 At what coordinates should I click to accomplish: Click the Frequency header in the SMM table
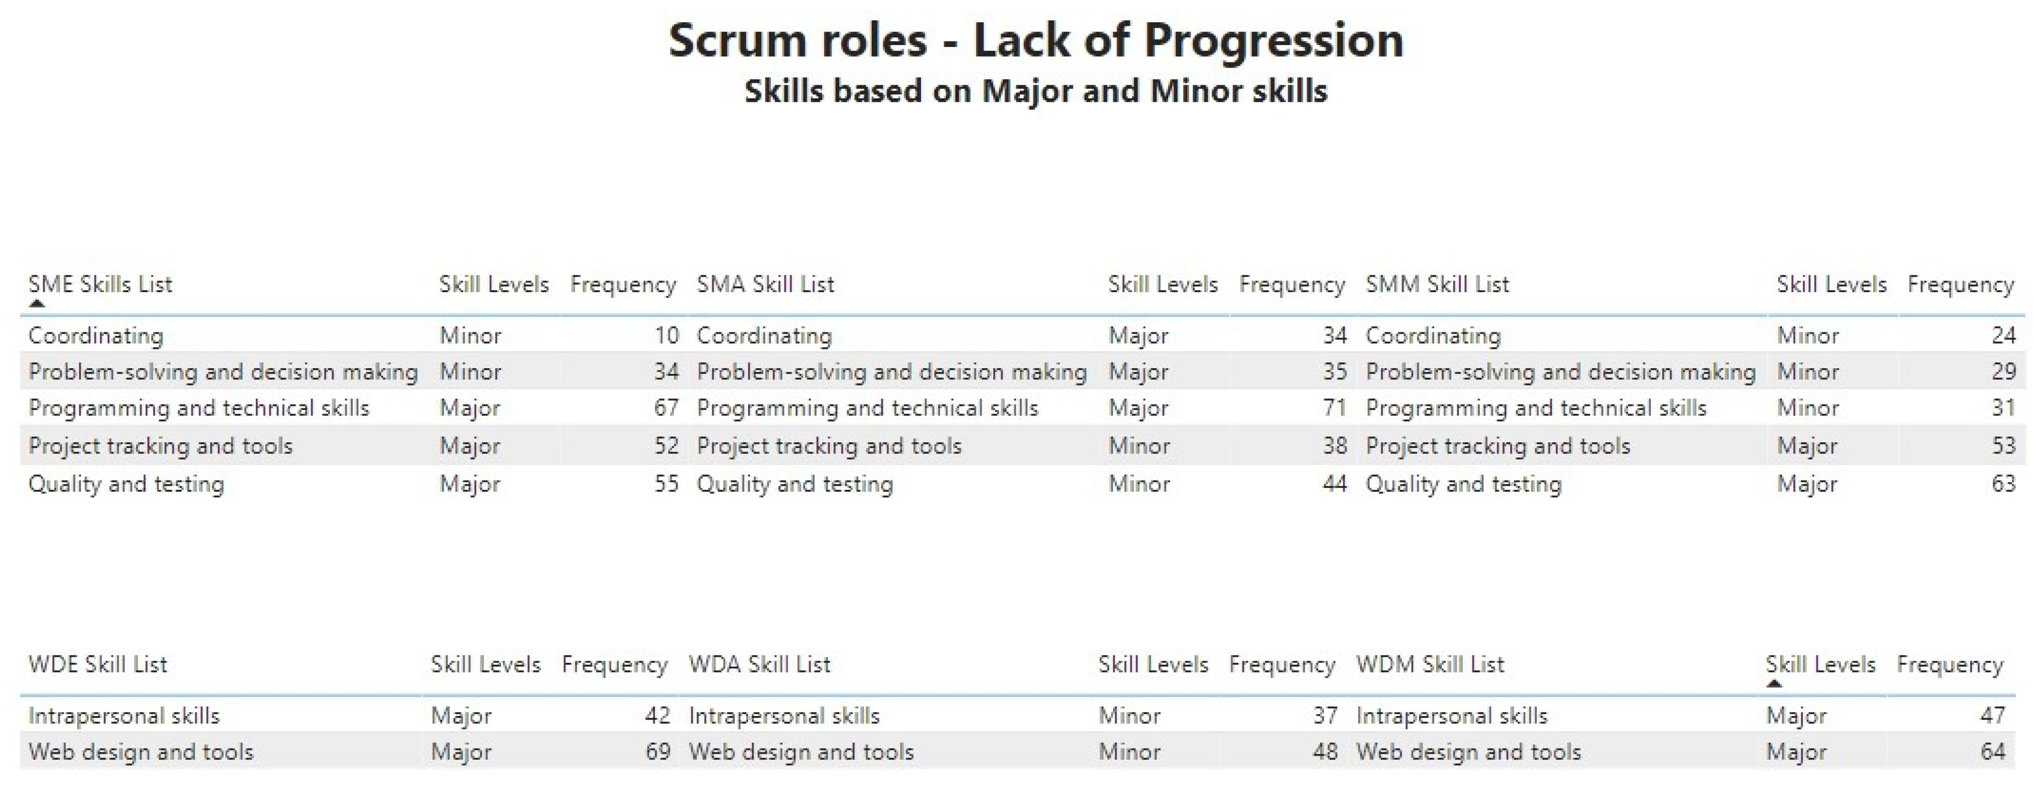coord(1960,284)
